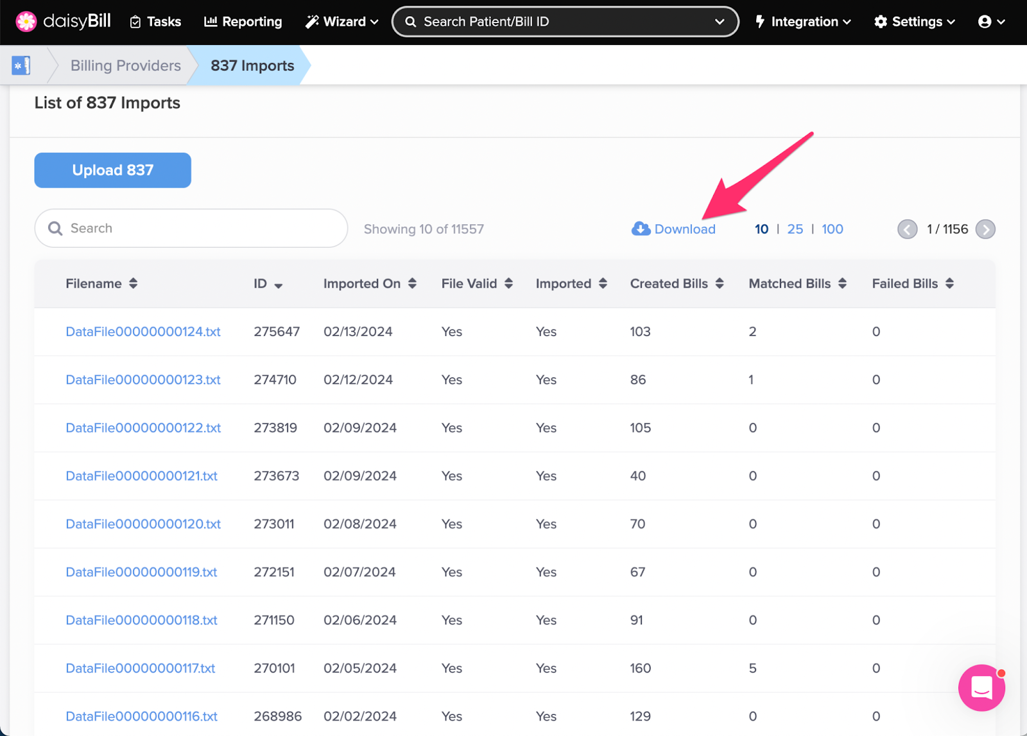Sort by Imported column arrows
Viewport: 1027px width, 736px height.
point(603,283)
